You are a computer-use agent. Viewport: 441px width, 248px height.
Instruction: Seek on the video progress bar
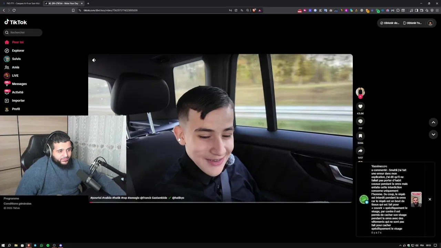[x=220, y=202]
